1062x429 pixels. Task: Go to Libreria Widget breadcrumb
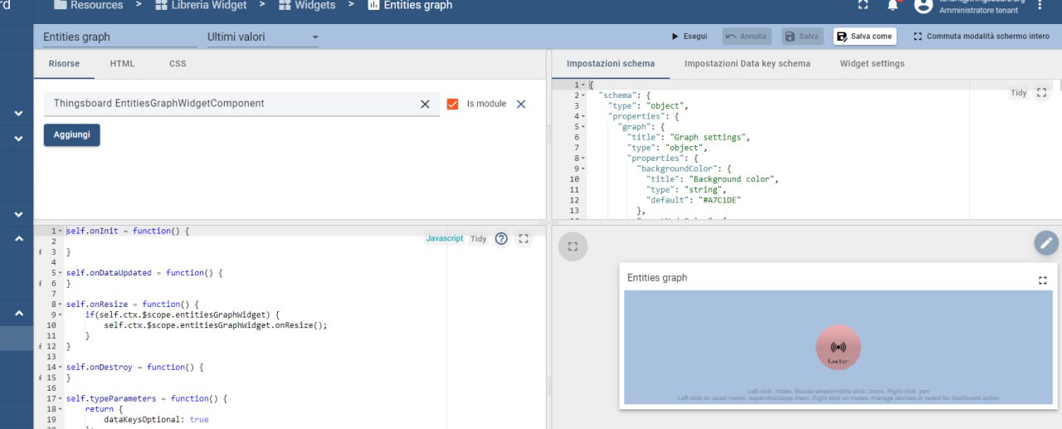pos(200,5)
